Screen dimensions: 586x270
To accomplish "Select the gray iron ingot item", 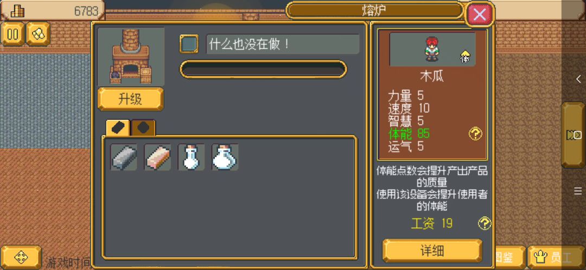I will click(x=124, y=157).
